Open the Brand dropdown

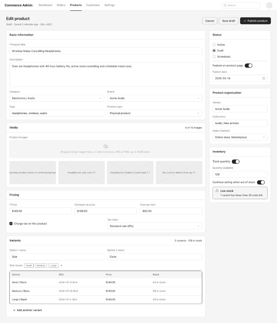pos(155,98)
